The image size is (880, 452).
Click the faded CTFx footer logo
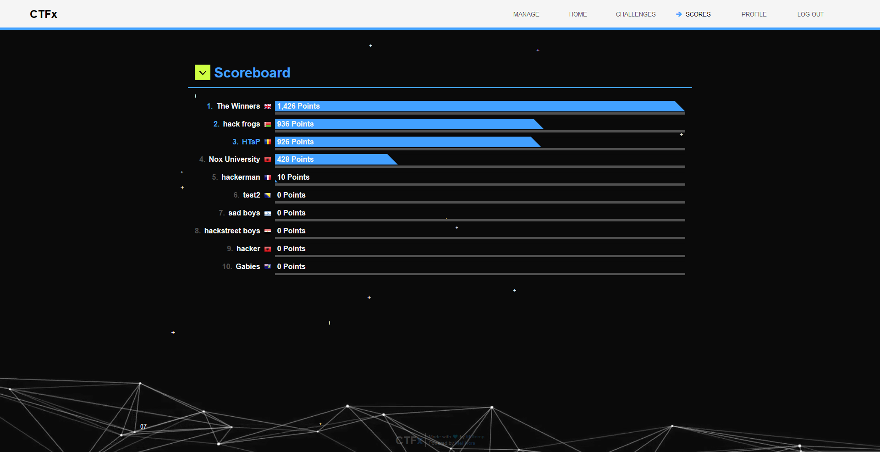(x=409, y=441)
